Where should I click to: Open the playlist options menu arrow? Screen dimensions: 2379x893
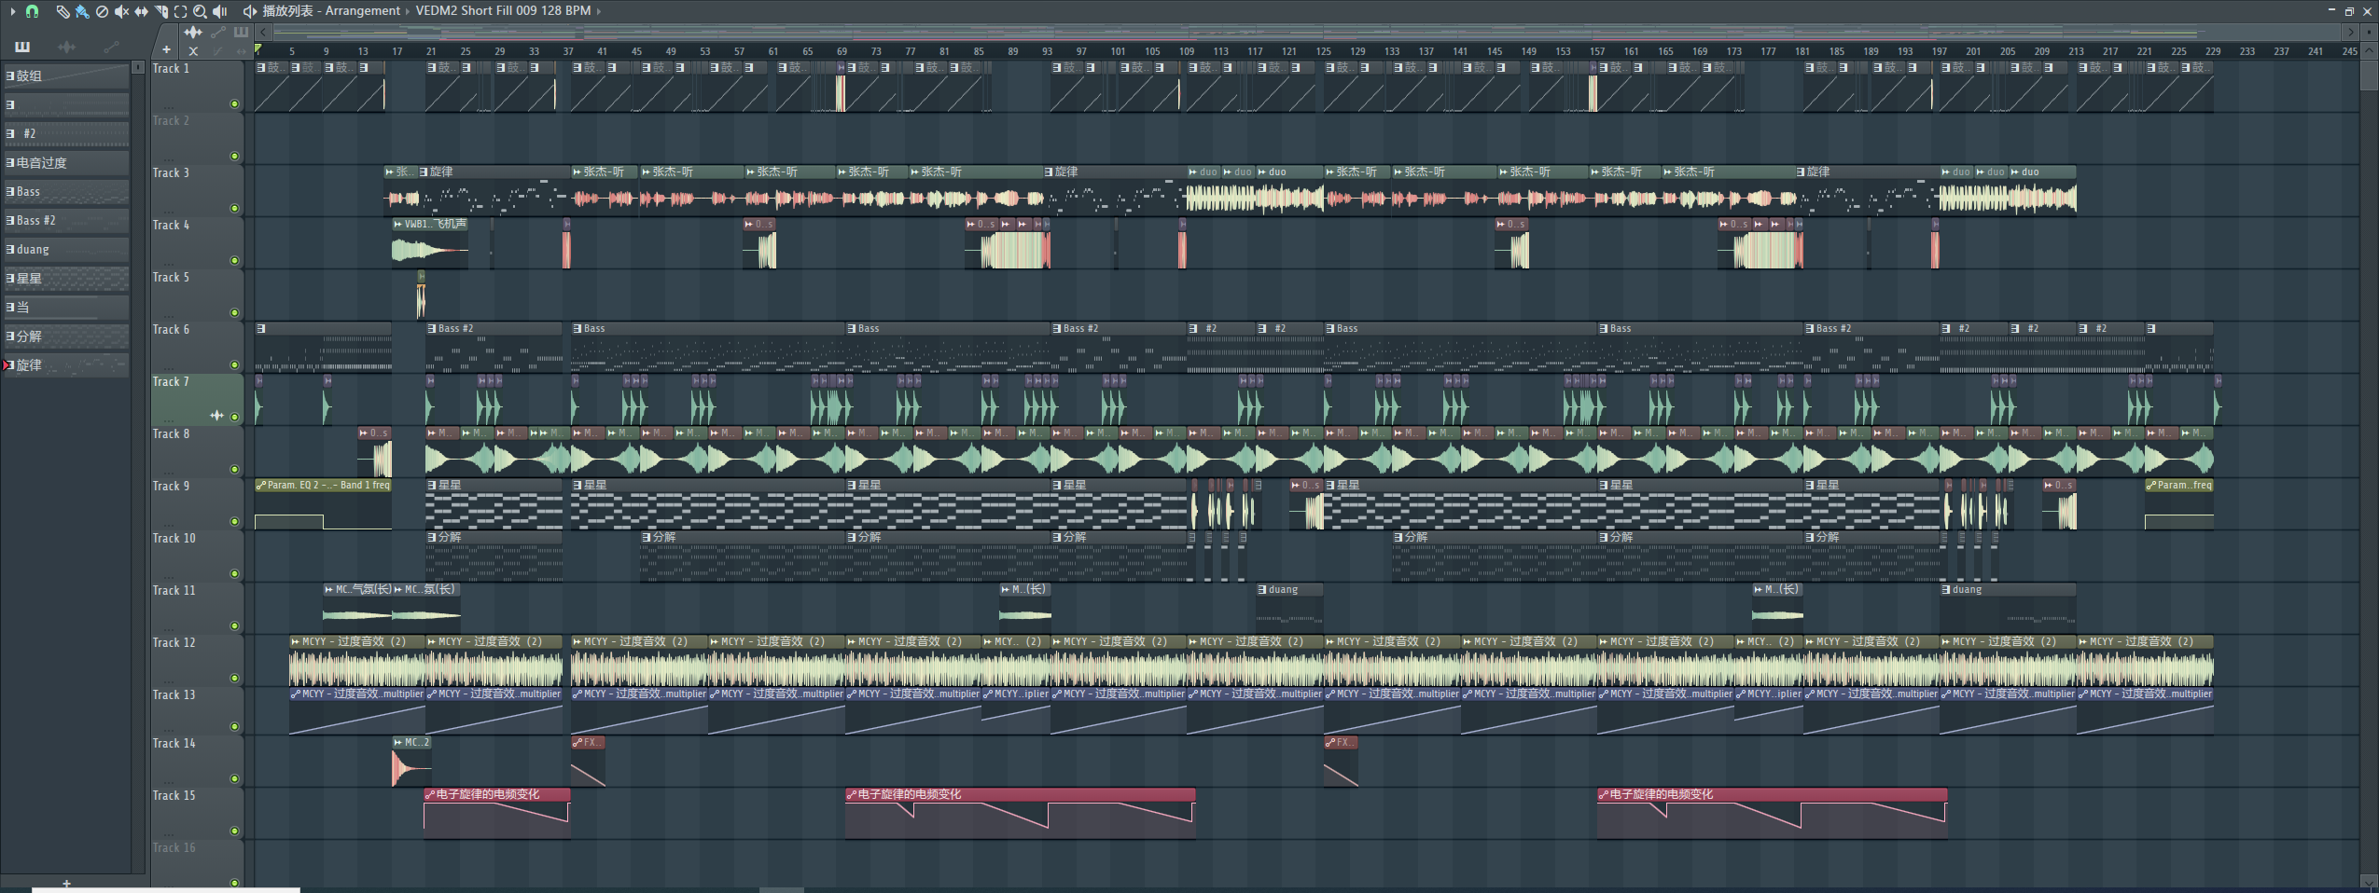click(x=12, y=11)
